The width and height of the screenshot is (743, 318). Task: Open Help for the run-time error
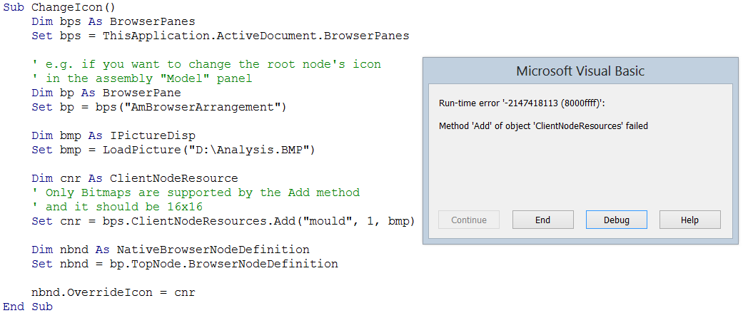click(689, 220)
